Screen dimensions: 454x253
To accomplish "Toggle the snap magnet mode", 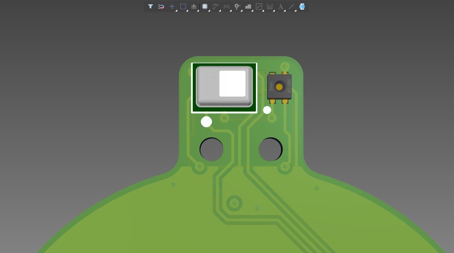I will tap(161, 6).
